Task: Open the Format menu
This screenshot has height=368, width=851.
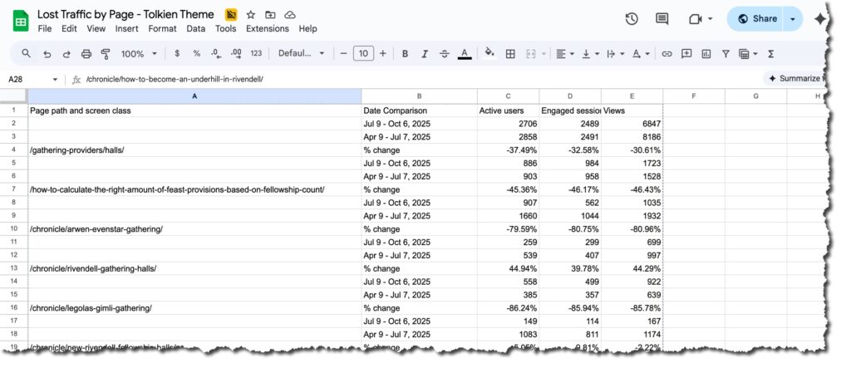Action: point(162,28)
